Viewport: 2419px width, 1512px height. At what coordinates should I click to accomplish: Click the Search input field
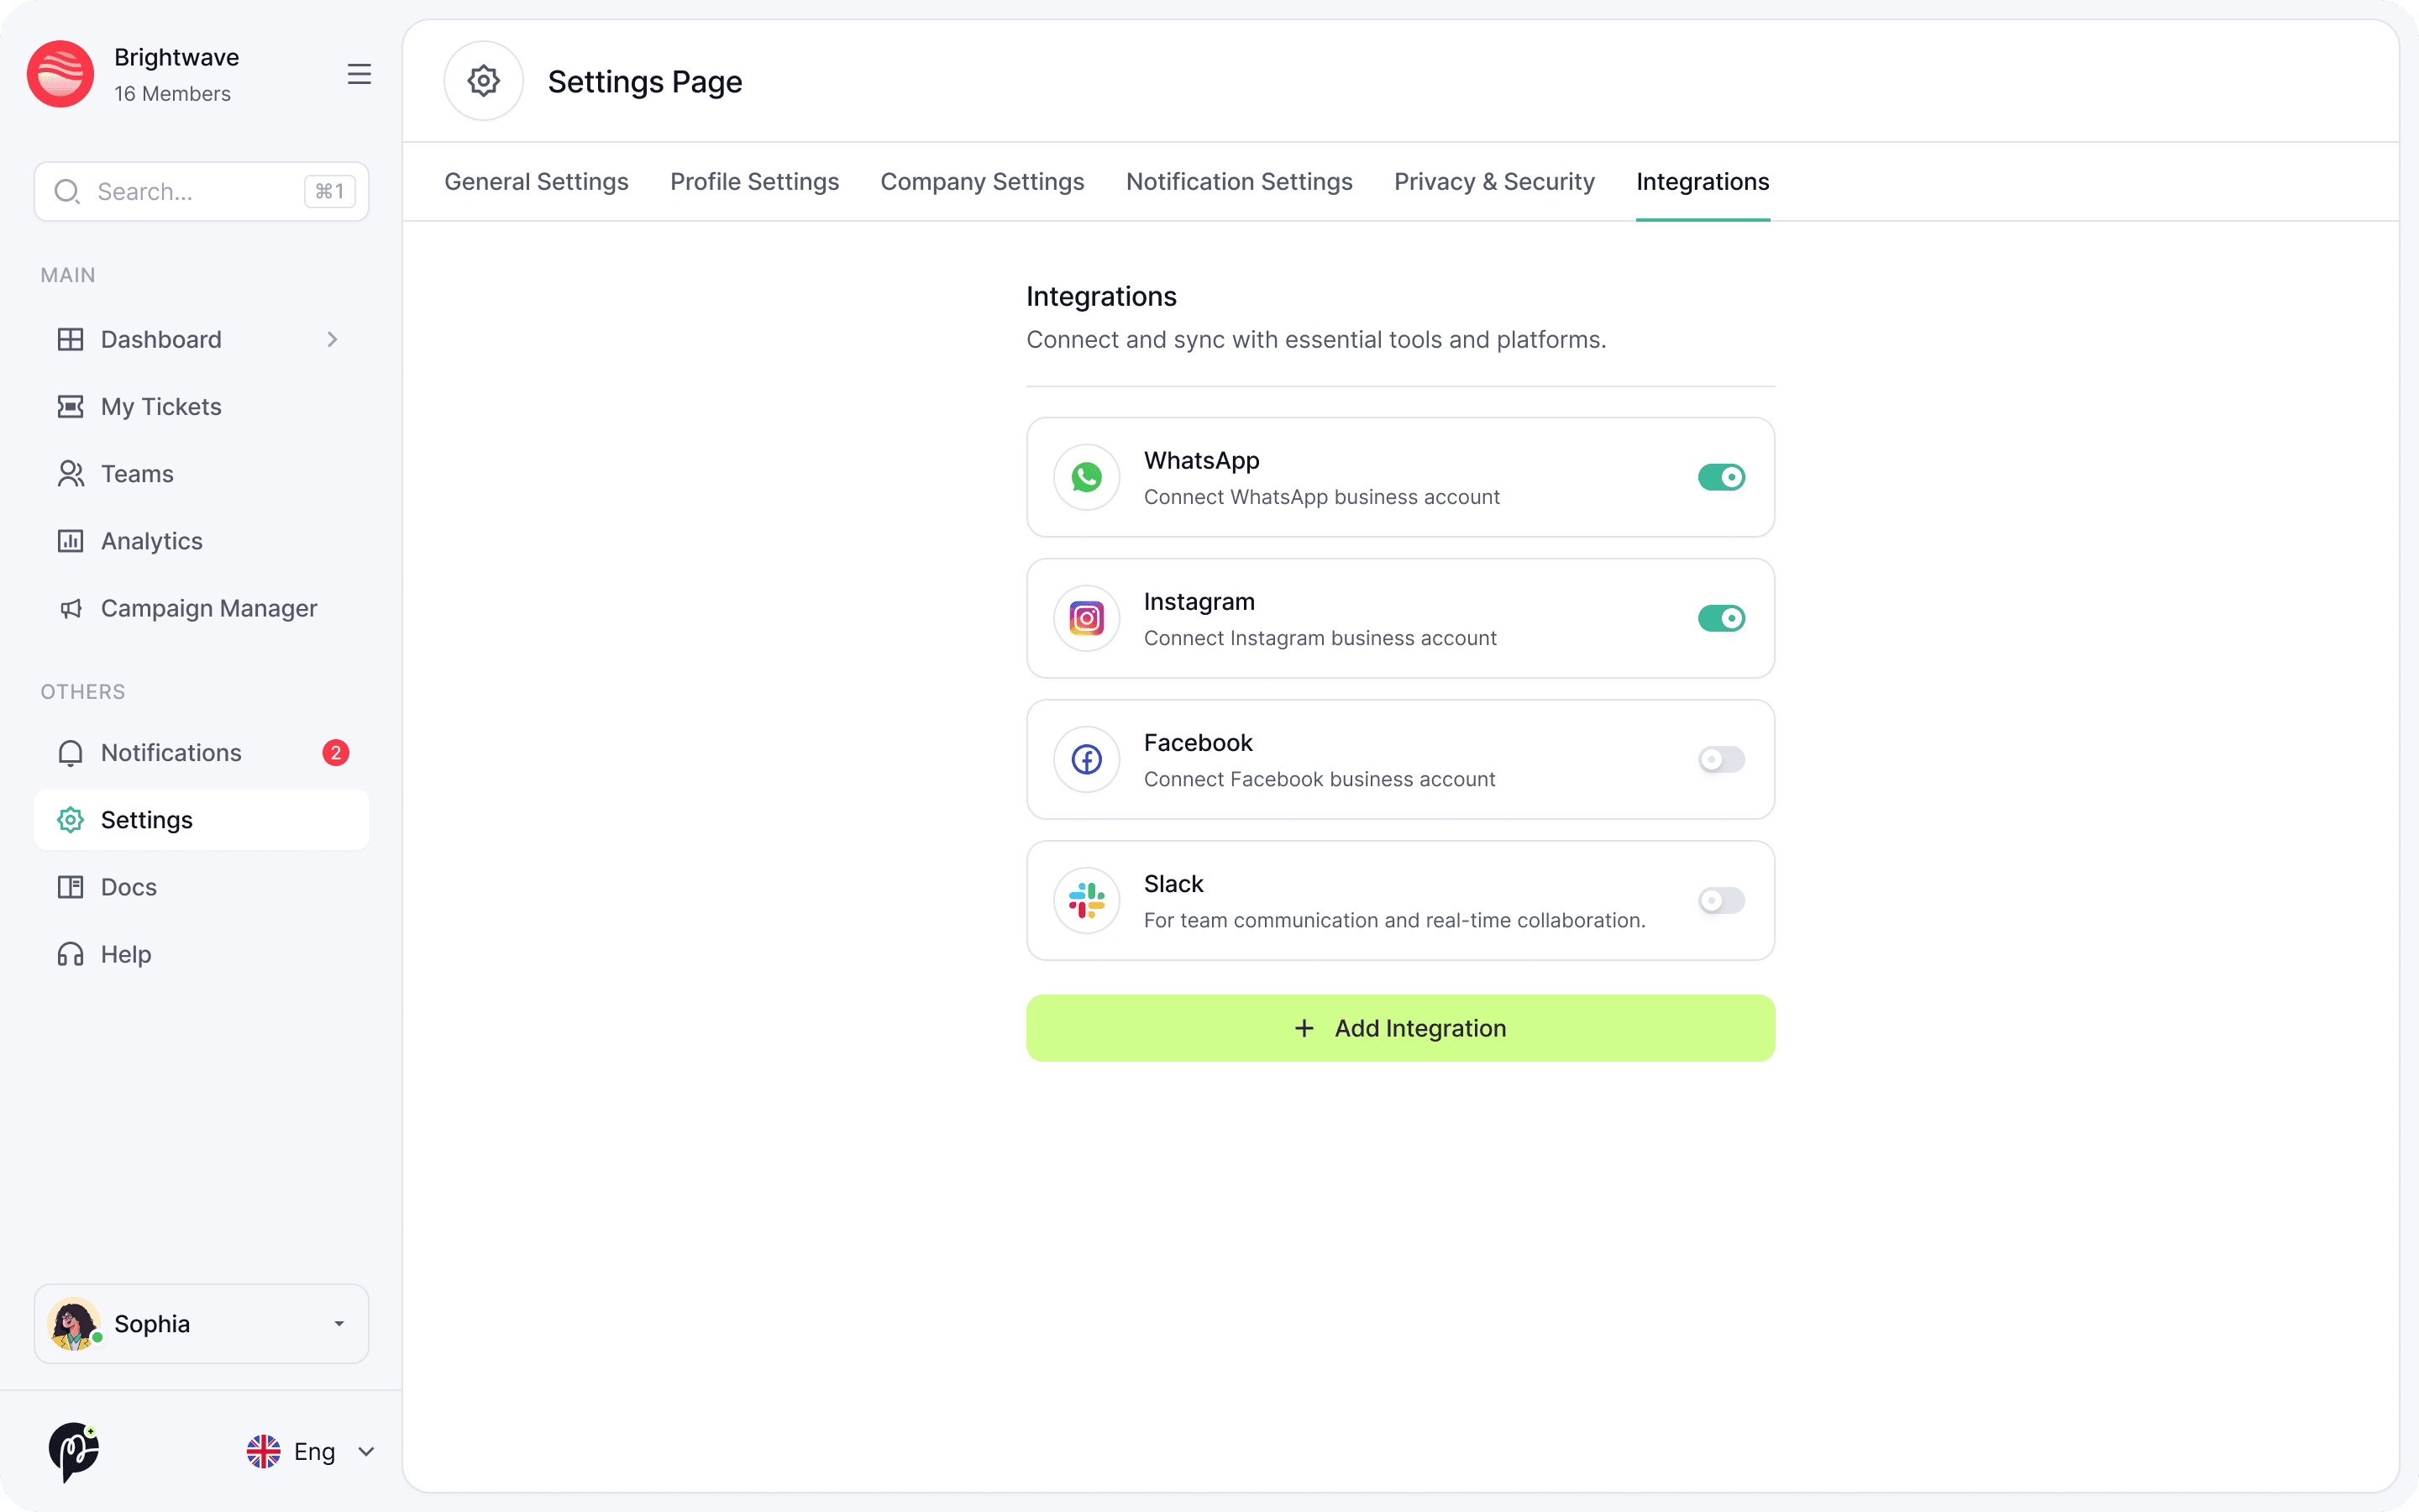(190, 191)
